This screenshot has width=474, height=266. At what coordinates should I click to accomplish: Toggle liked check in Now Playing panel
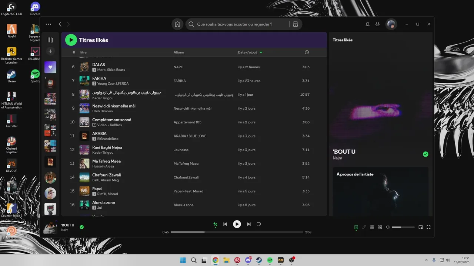(x=425, y=154)
